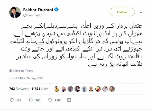Translate Tweet to English
This screenshot has width=152, height=110.
[x=23, y=71]
